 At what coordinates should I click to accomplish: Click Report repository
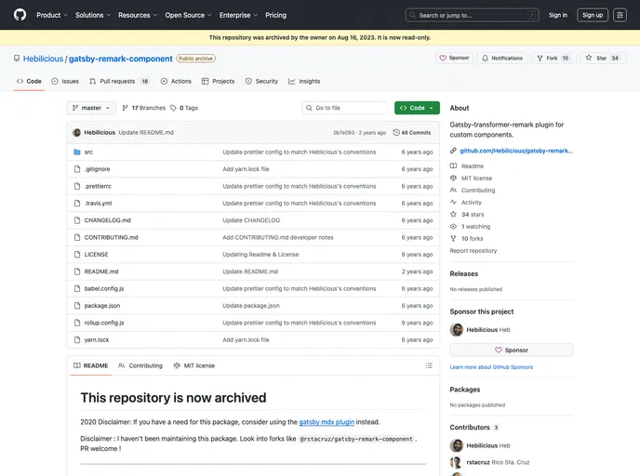(473, 251)
